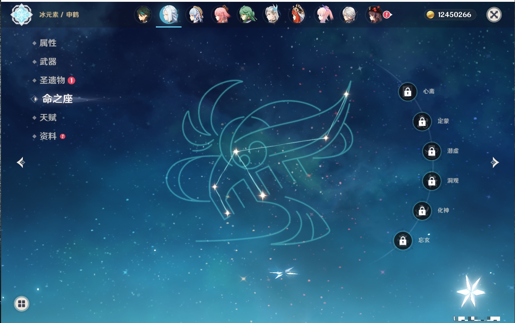
Task: Open the 属性 attributes menu
Action: click(48, 43)
